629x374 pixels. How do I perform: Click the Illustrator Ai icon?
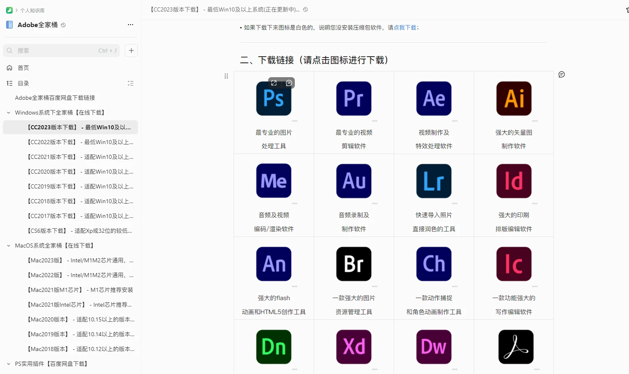point(514,99)
